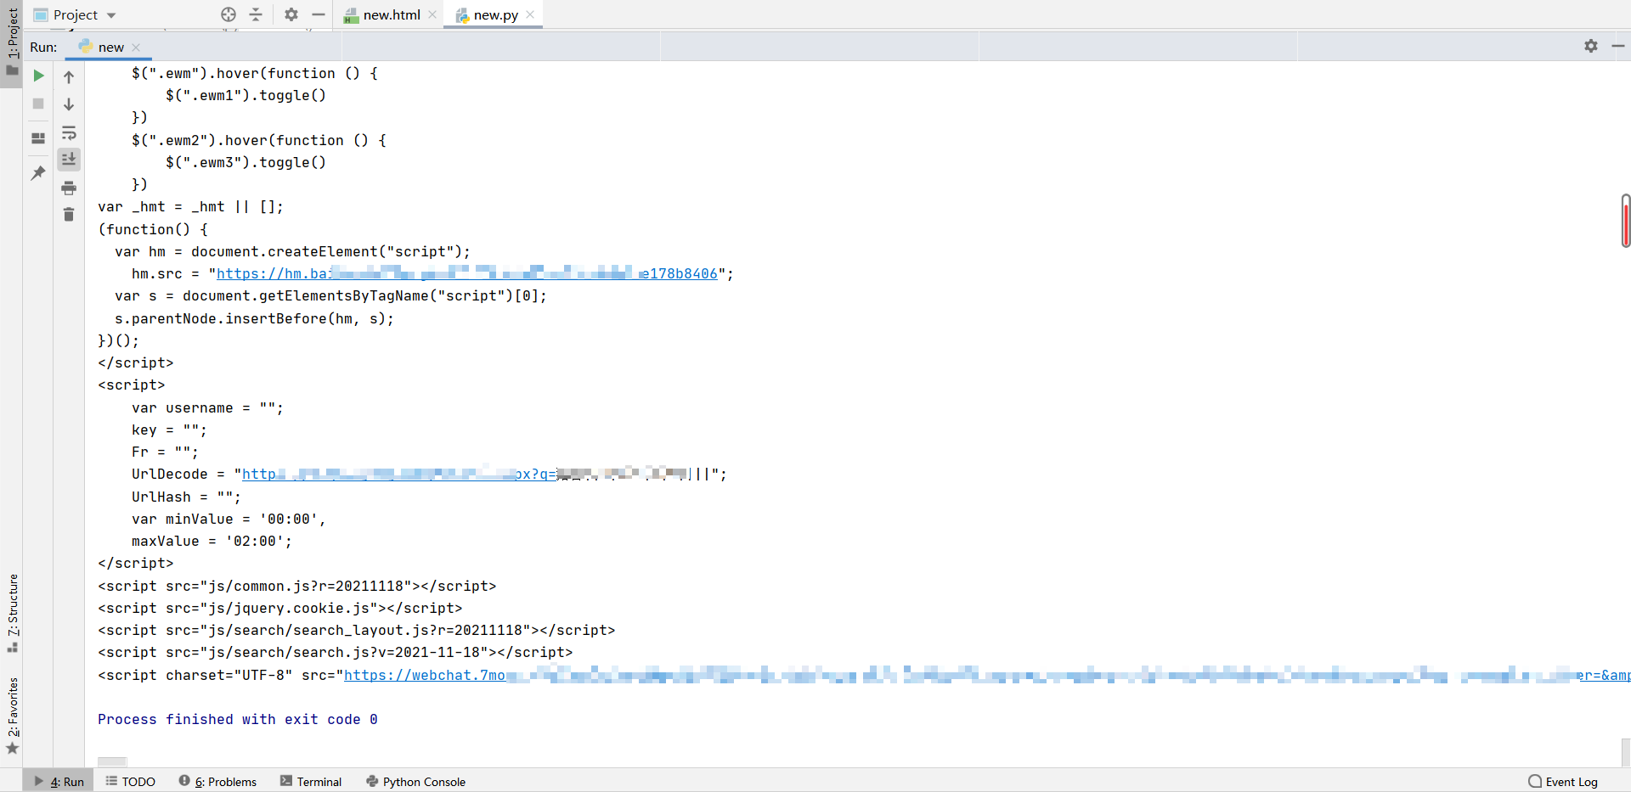Viewport: 1631px width, 792px height.
Task: Open Project pane options gear
Action: [x=291, y=14]
